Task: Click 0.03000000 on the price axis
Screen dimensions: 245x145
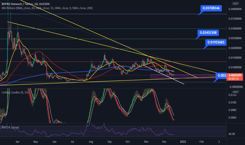Action: coord(235,29)
